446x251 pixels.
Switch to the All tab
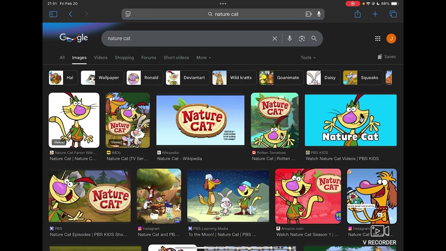pyautogui.click(x=62, y=58)
